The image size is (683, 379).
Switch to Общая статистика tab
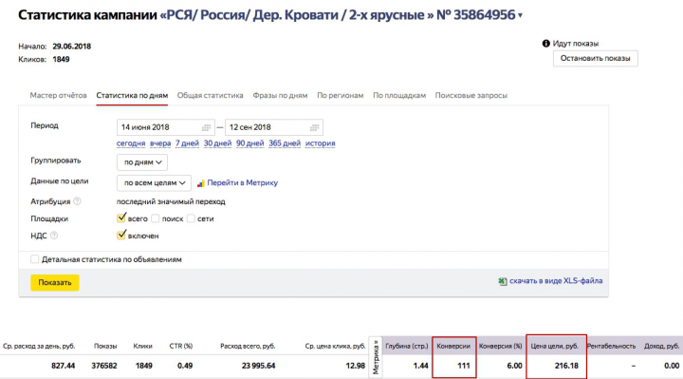210,95
